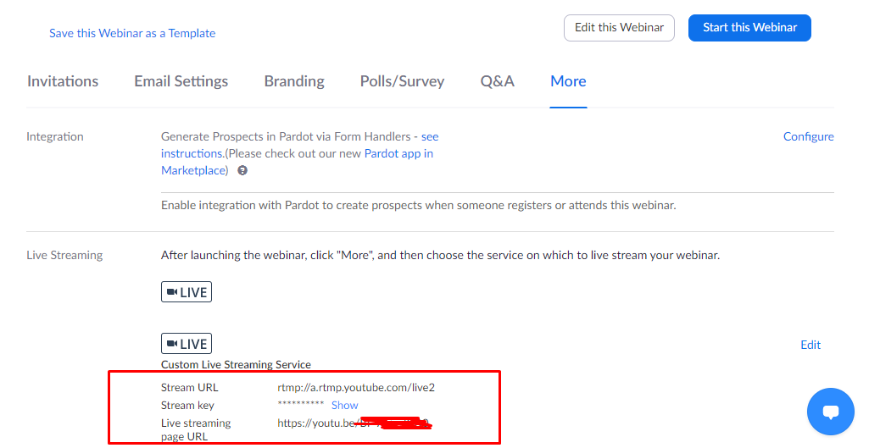Show the hidden stream key
Screen dimensions: 869x448
[344, 406]
